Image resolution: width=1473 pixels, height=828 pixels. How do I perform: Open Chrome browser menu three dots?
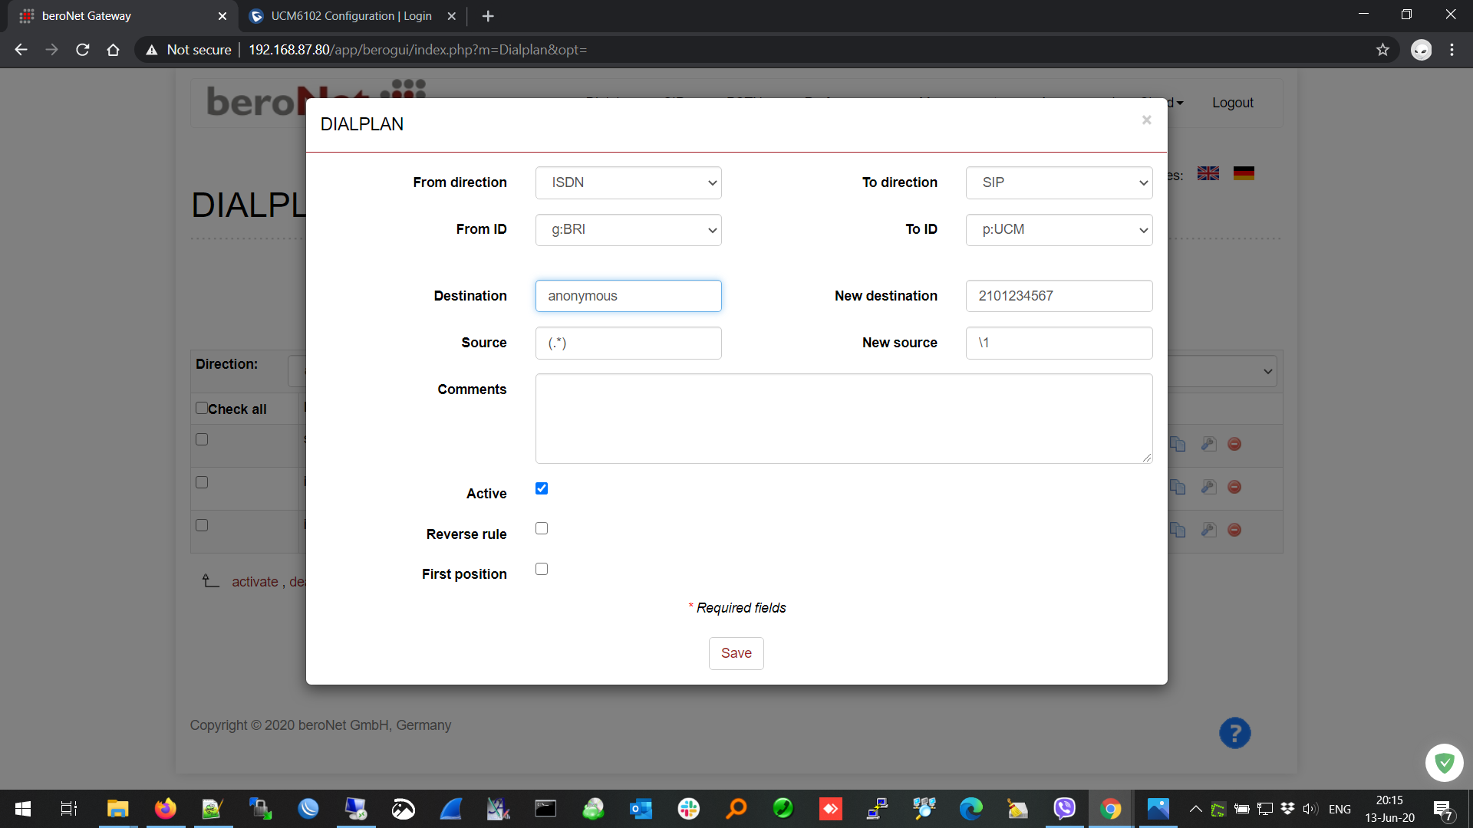[x=1452, y=50]
